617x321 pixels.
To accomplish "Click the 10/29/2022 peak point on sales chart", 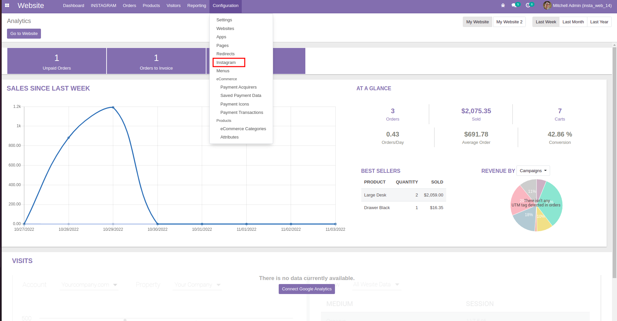I will click(113, 107).
